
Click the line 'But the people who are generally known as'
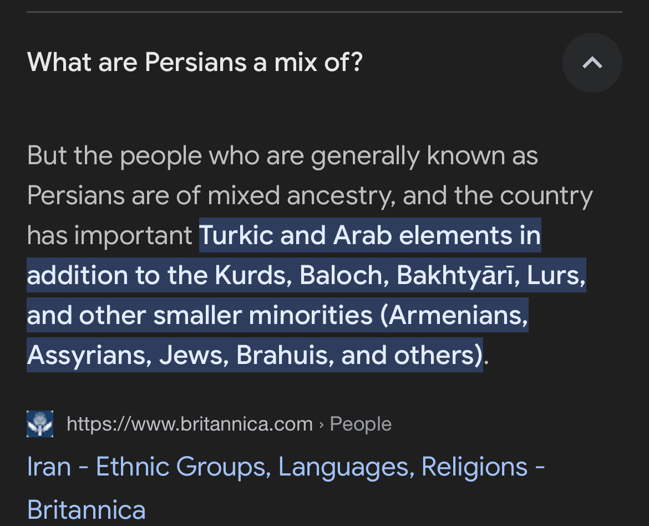pyautogui.click(x=283, y=156)
